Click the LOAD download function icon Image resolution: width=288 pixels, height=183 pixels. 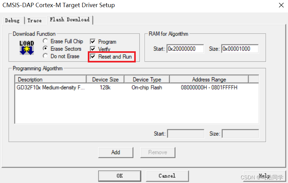(27, 48)
